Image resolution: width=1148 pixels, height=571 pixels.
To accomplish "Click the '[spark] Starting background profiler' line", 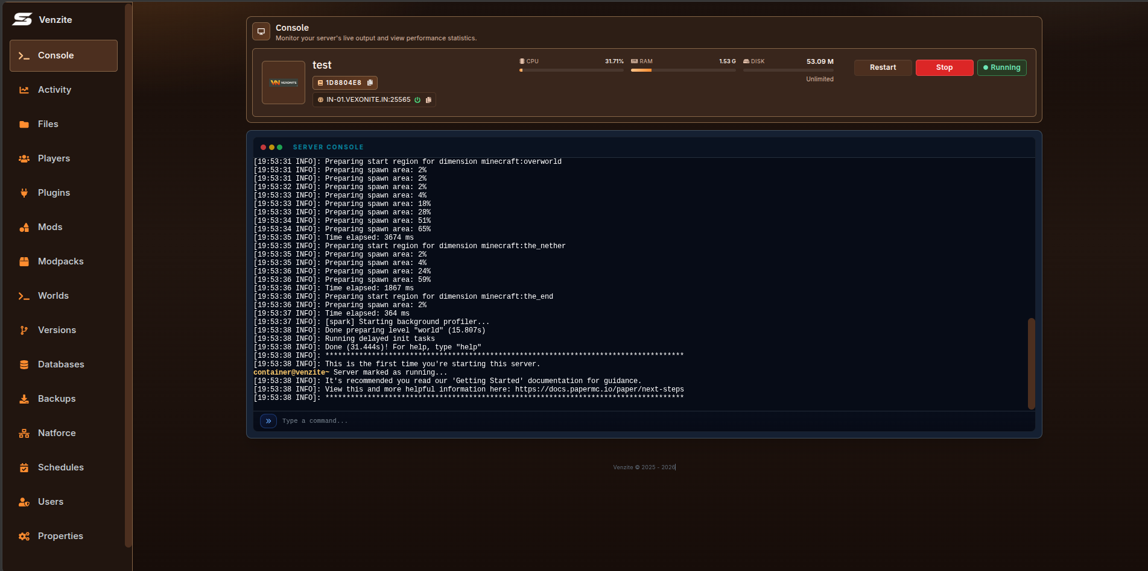I will [x=372, y=322].
